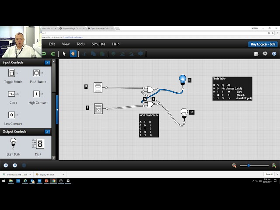The width and height of the screenshot is (280, 210).
Task: Toggle the R input switch on canvas
Action: (x=98, y=87)
